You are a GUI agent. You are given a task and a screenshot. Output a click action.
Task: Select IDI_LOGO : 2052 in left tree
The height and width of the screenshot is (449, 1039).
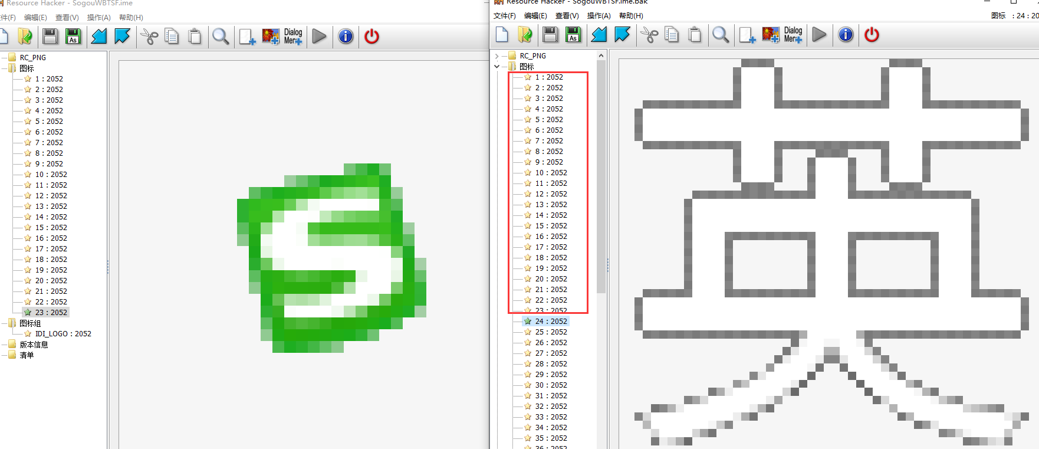[x=63, y=334]
